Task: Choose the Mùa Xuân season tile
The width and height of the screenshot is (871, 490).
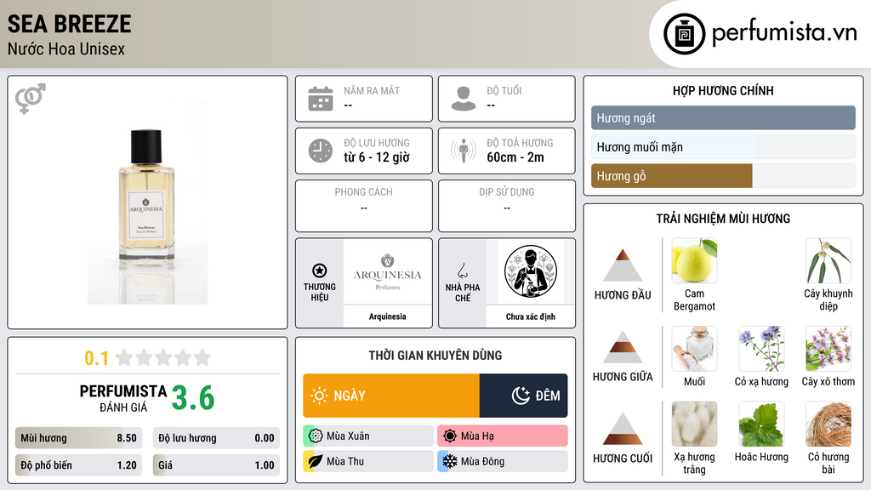Action: [368, 436]
